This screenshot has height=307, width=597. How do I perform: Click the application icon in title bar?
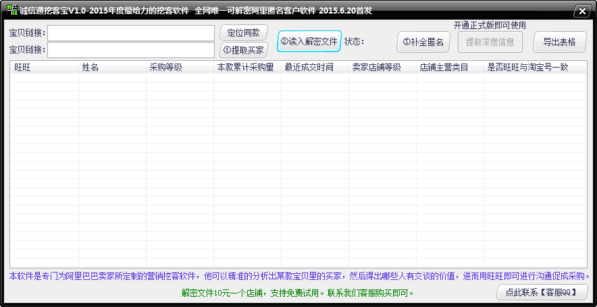[x=11, y=10]
